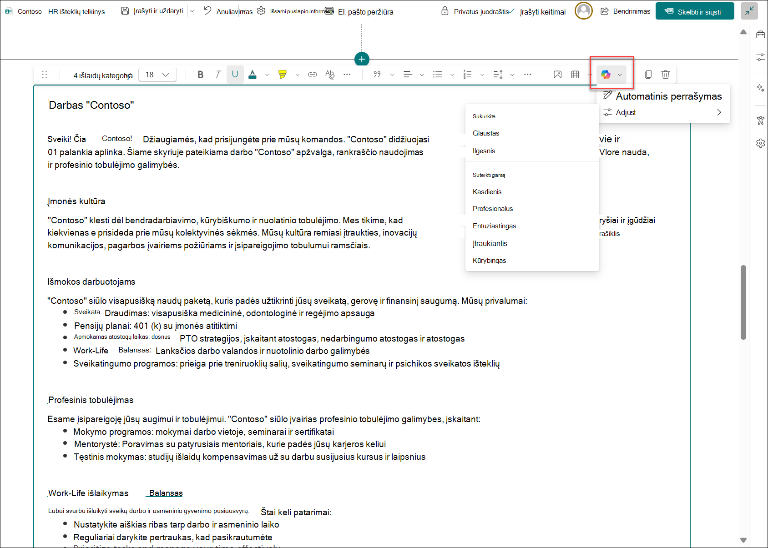This screenshot has height=548, width=768.
Task: Click Įrašyti ir uždaryti button
Action: (x=152, y=11)
